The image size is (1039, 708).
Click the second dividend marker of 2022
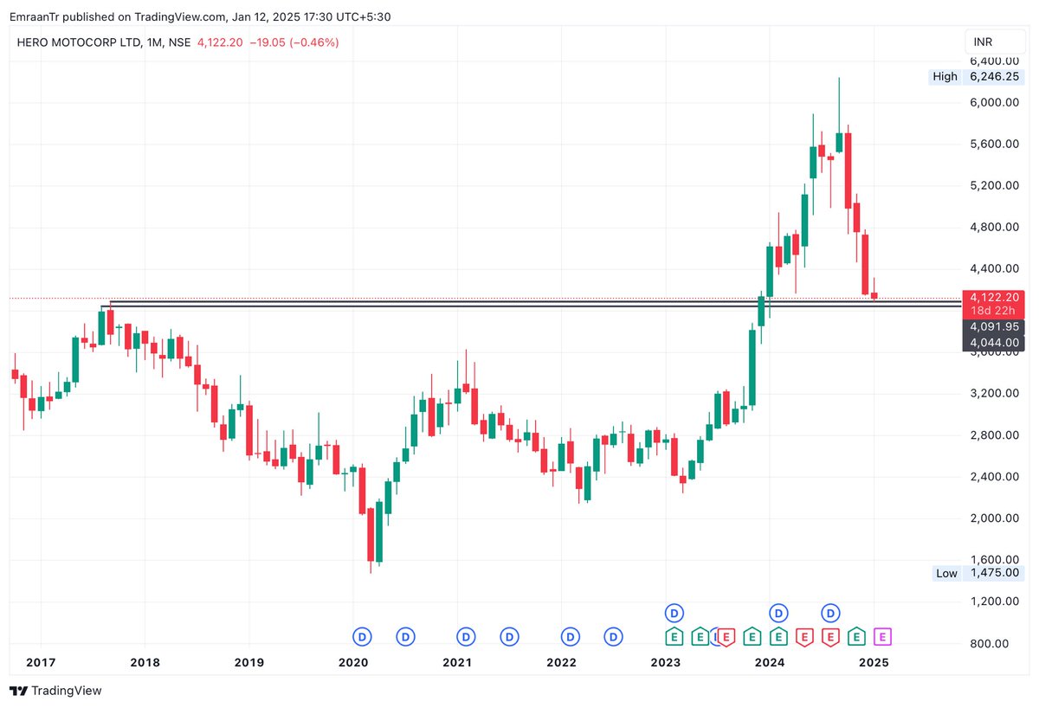tap(613, 637)
